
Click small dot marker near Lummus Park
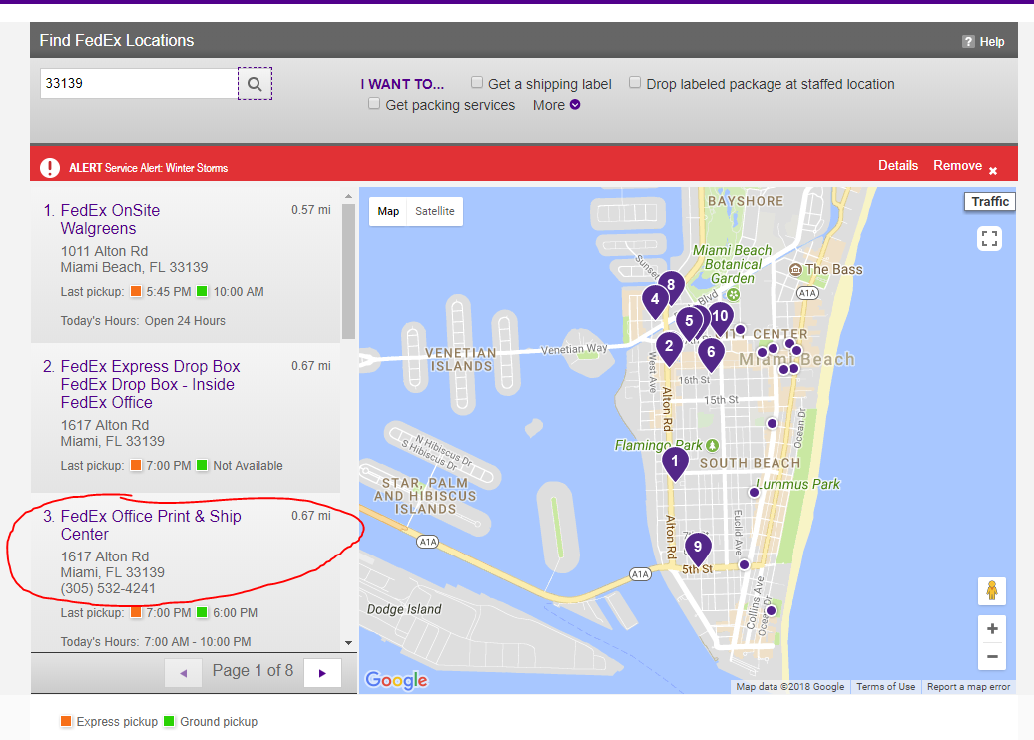[x=754, y=493]
